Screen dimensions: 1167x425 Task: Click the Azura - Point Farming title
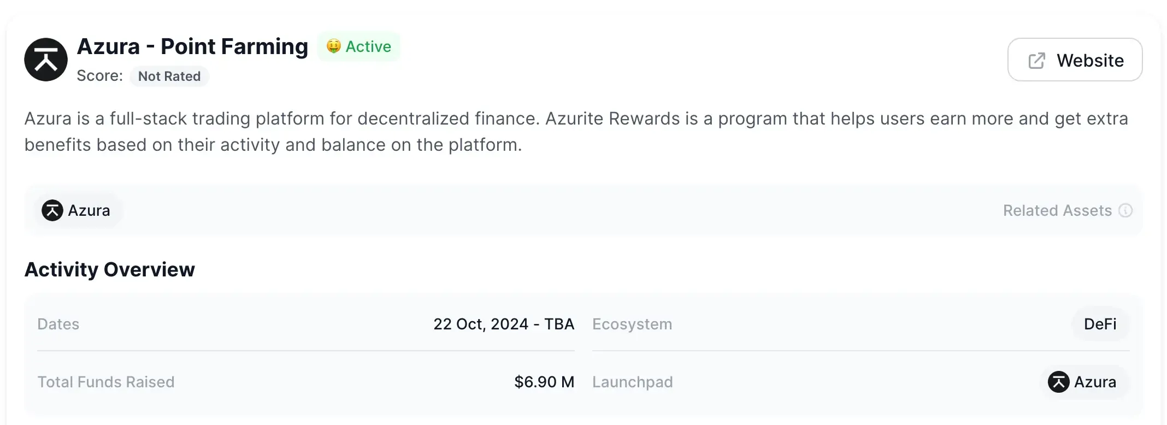coord(192,47)
